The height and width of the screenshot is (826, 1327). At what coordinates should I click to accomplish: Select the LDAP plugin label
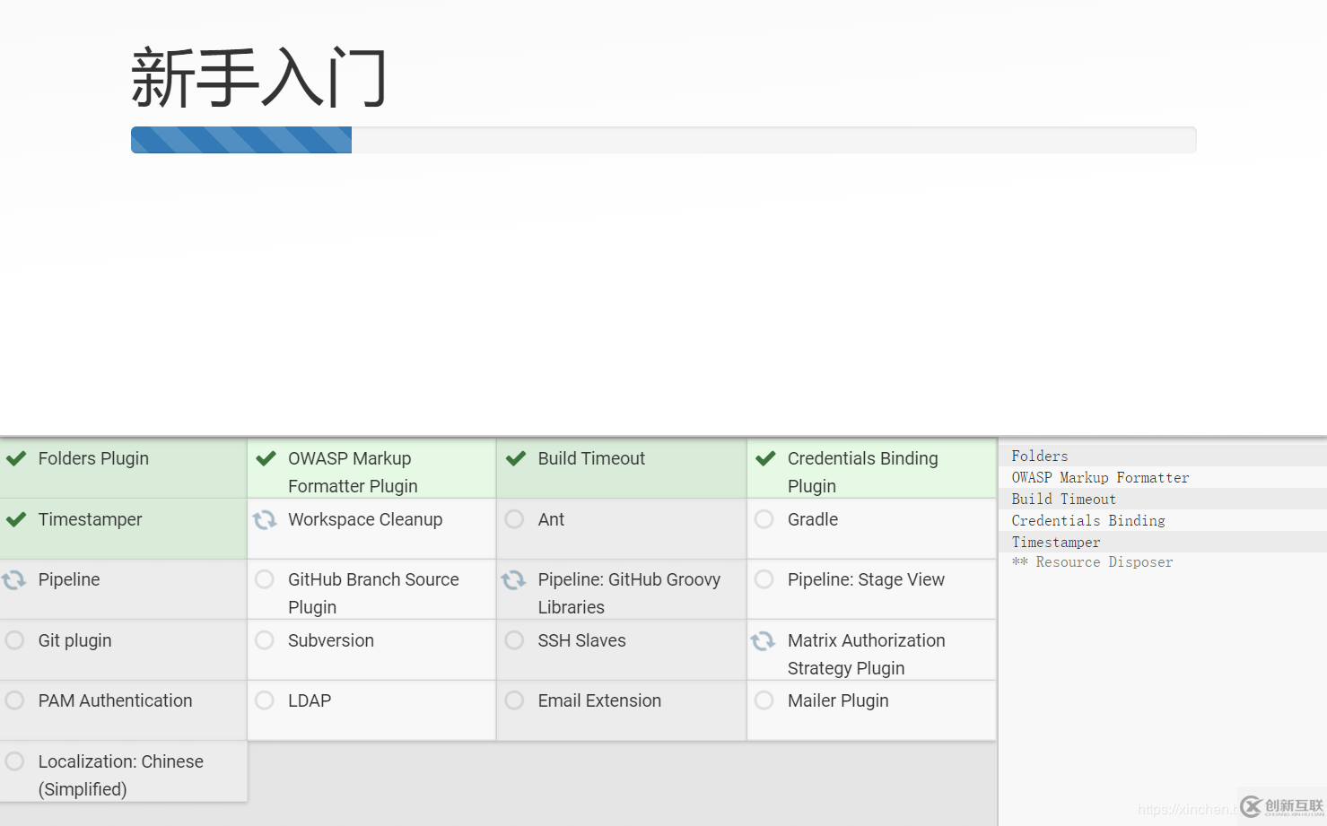(310, 700)
